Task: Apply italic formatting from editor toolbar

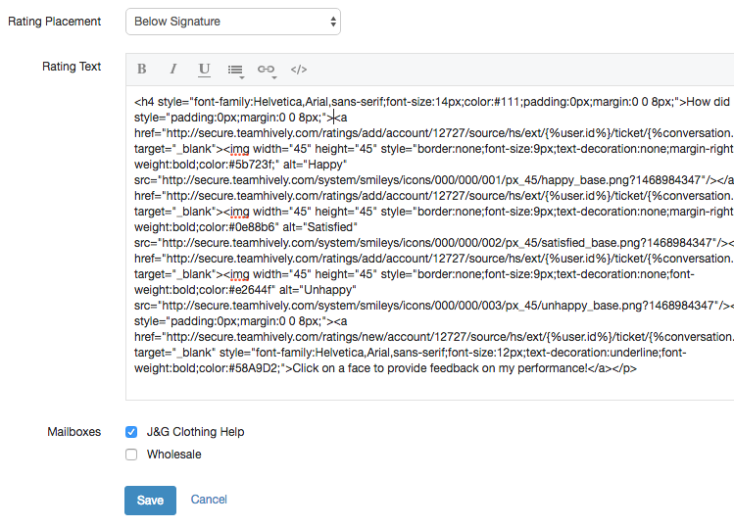Action: (x=173, y=70)
